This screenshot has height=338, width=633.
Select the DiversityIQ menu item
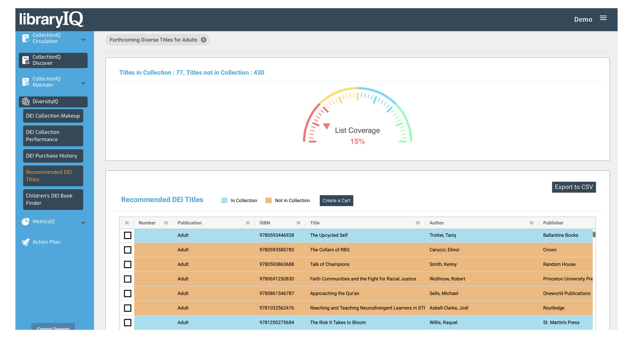(53, 102)
